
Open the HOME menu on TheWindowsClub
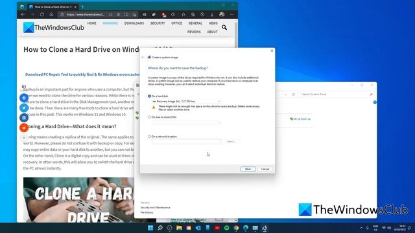pyautogui.click(x=92, y=23)
